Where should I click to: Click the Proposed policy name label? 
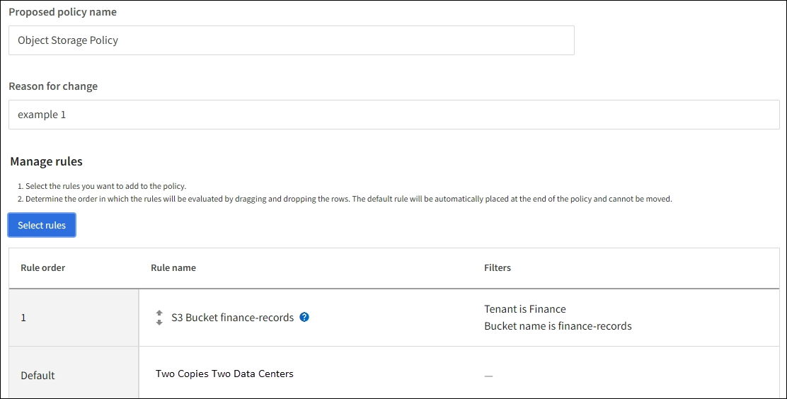[62, 12]
